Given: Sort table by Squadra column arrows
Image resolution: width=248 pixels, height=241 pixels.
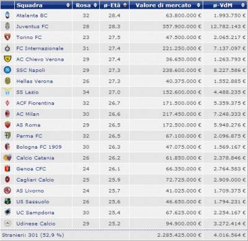Looking at the screenshot, I should pos(68,6).
